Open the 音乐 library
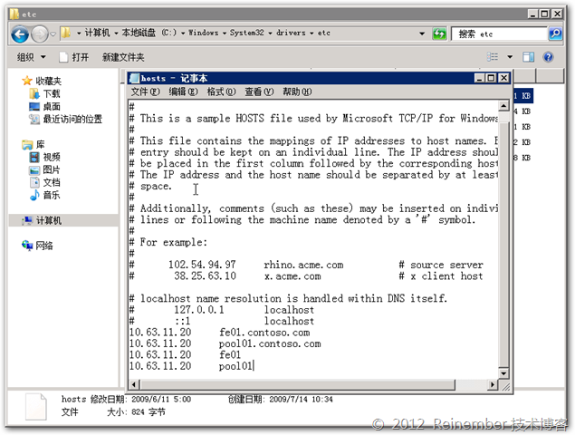This screenshot has height=435, width=575. (51, 195)
